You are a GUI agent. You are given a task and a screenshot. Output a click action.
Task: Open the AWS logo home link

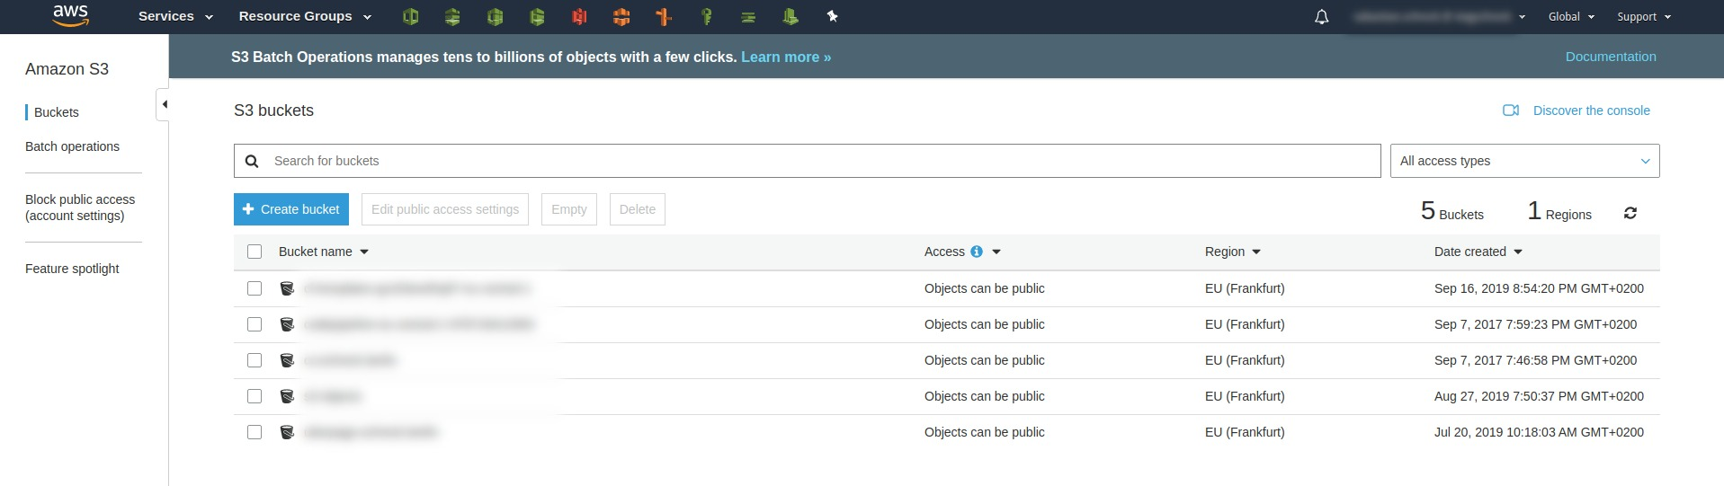click(x=70, y=15)
